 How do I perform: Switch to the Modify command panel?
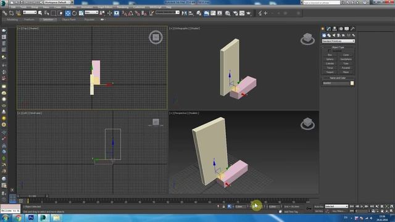[x=328, y=29]
